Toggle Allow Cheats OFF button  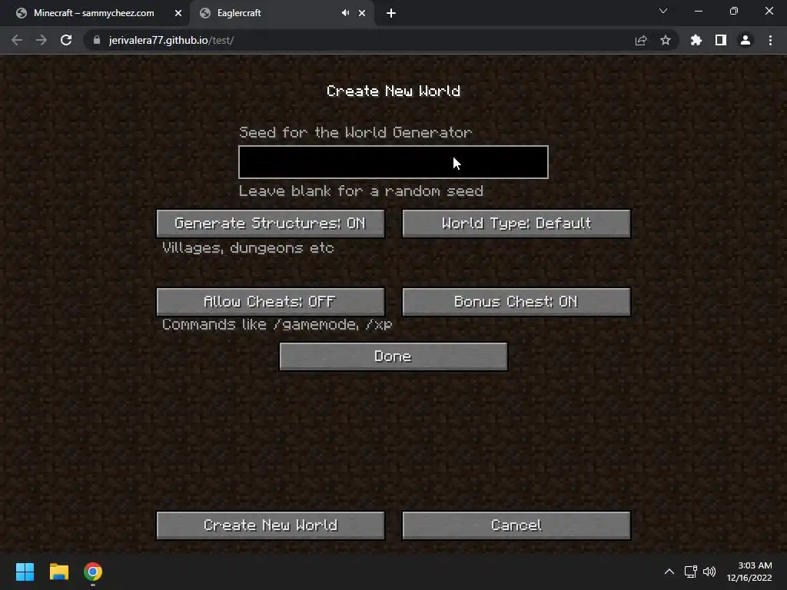pos(271,301)
